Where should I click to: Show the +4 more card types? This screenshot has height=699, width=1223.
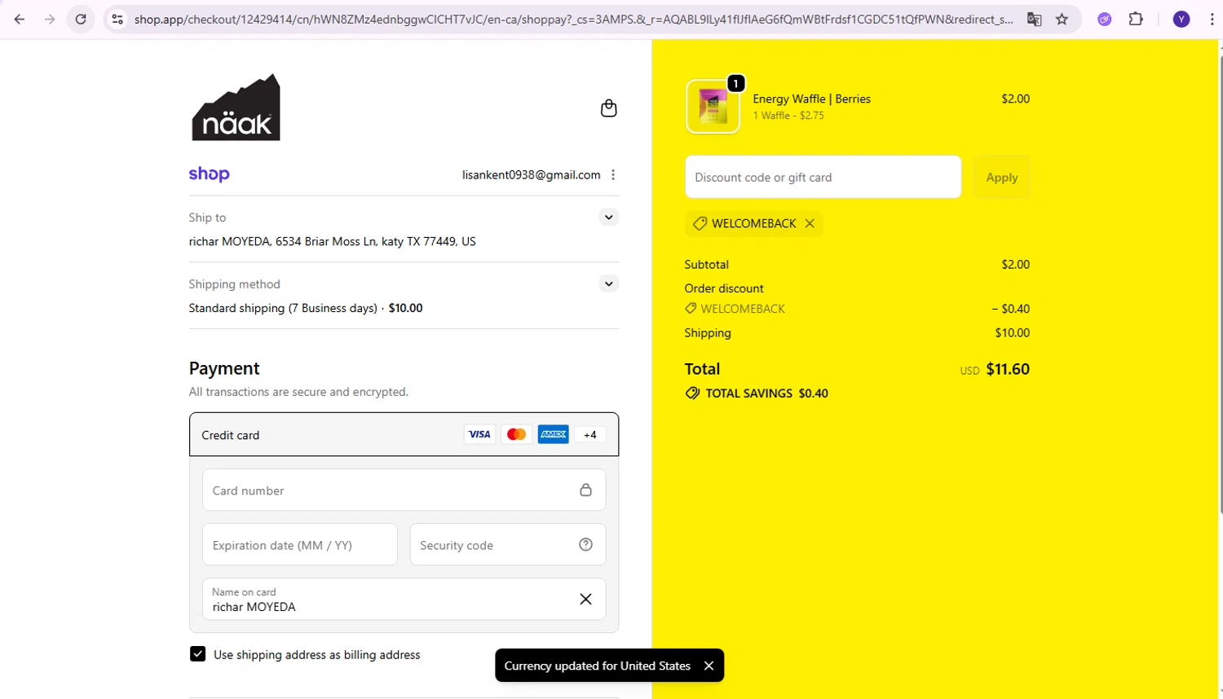pyautogui.click(x=589, y=434)
